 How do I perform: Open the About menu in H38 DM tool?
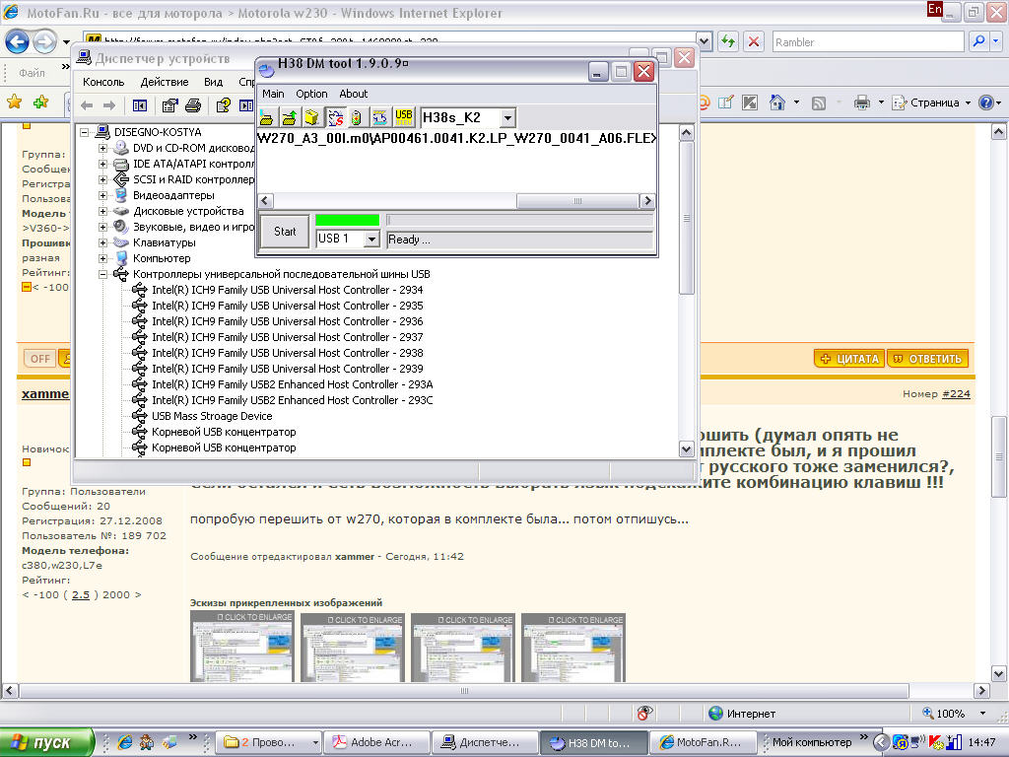point(354,94)
